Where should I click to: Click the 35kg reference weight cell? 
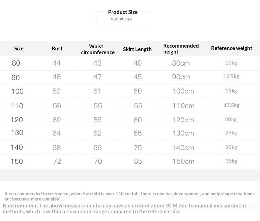(x=231, y=161)
